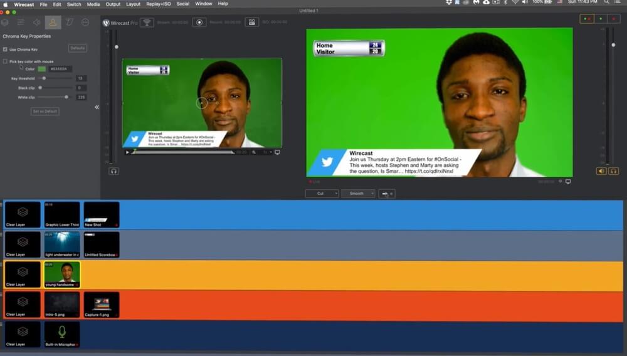
Task: Click the preview headphones monitor icon
Action: [x=113, y=171]
